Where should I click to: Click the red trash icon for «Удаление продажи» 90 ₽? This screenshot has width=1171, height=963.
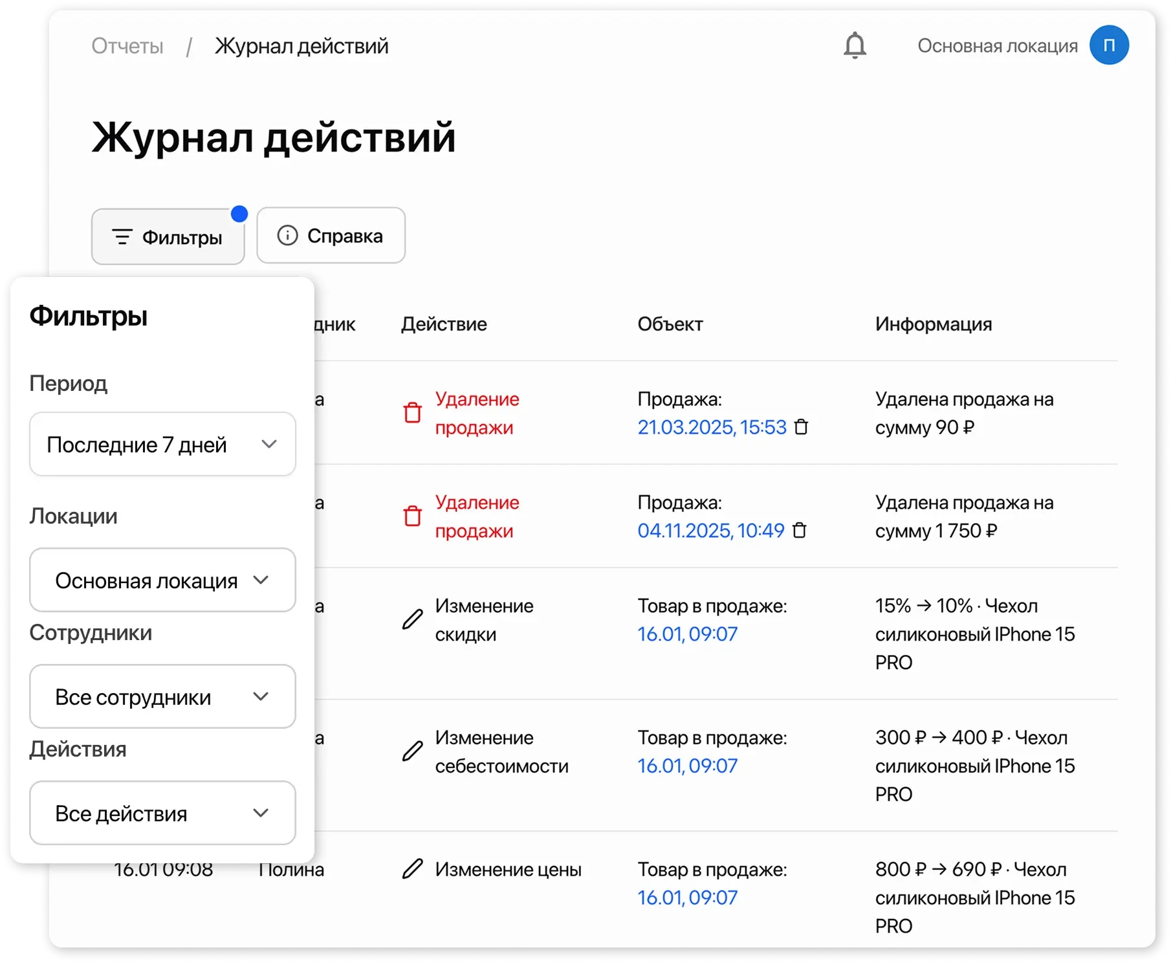click(412, 412)
